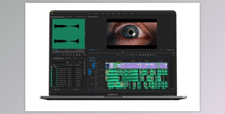Click the Project panel search field

click(59, 62)
